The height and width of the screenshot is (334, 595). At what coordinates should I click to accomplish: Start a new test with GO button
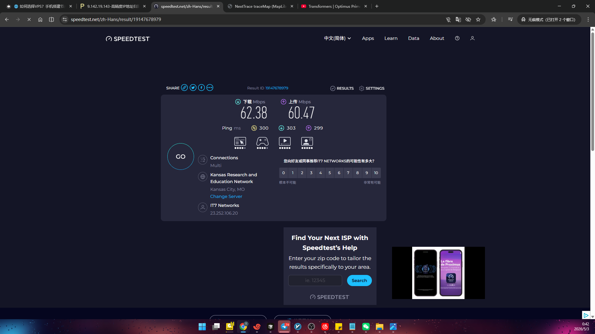(181, 156)
